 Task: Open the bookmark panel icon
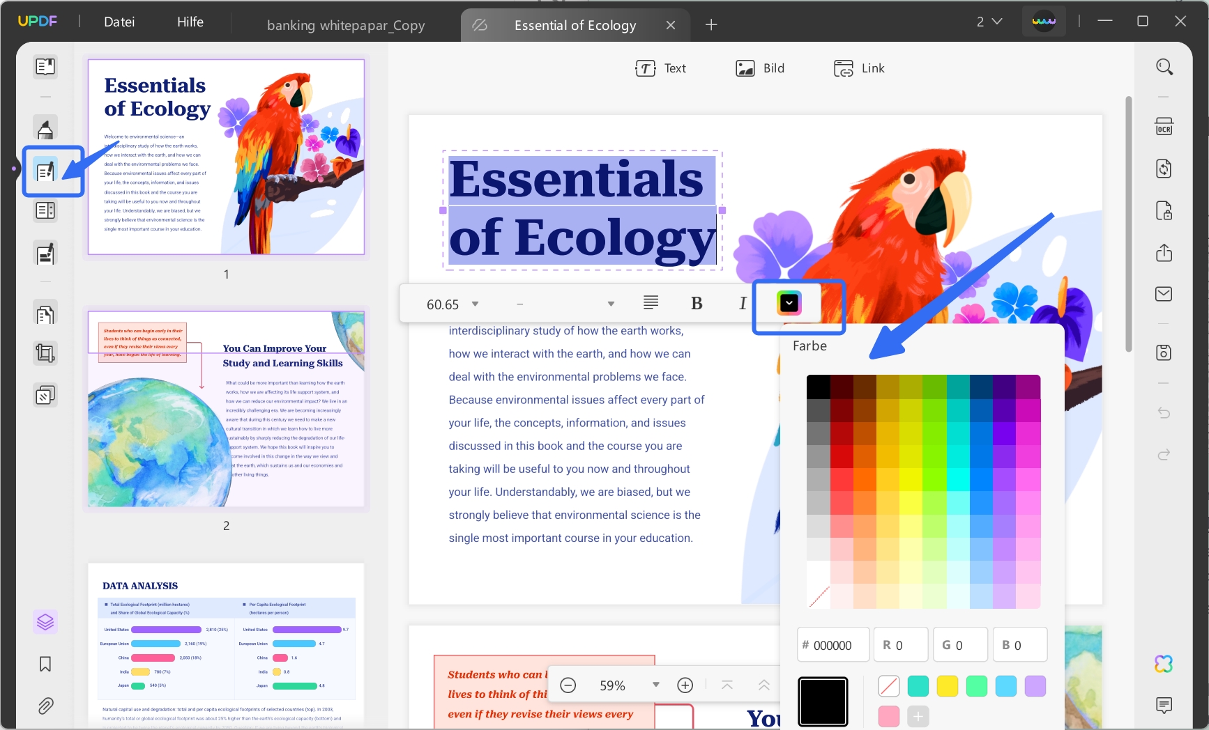click(45, 664)
